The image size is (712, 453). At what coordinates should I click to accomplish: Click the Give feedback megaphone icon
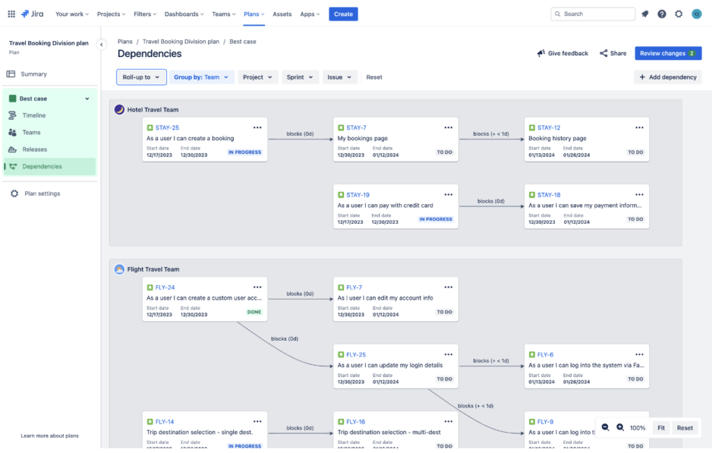(x=540, y=53)
